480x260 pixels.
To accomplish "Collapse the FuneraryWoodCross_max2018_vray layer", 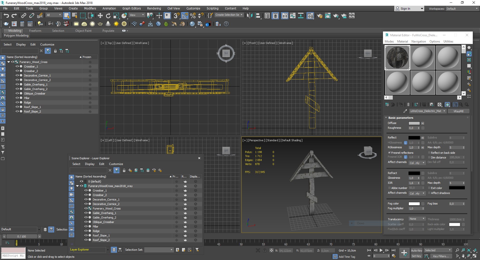I will 77,186.
